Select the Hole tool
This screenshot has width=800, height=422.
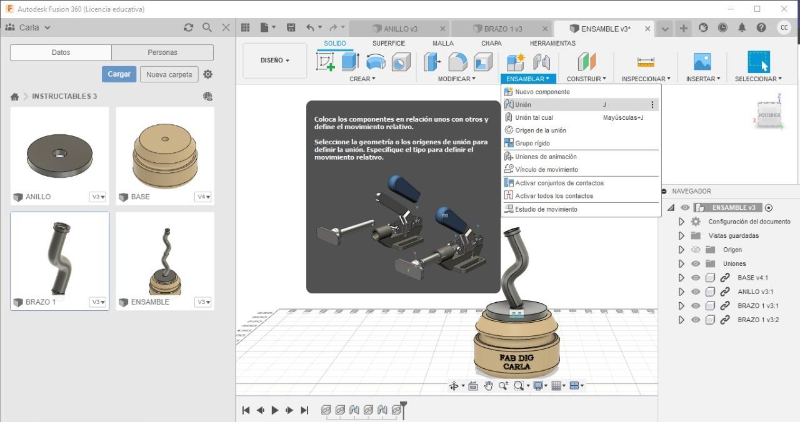[401, 62]
